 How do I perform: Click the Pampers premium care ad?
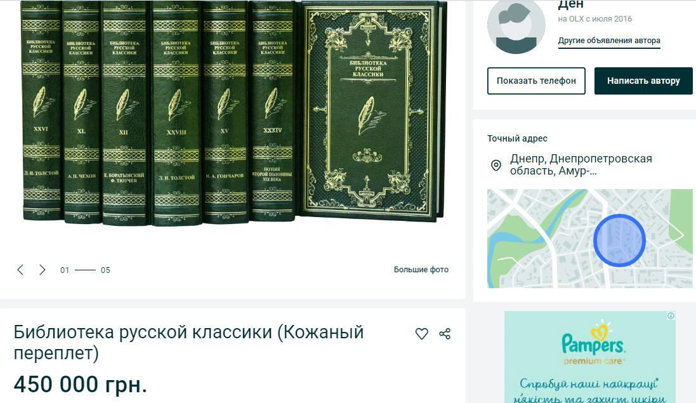[x=590, y=357]
